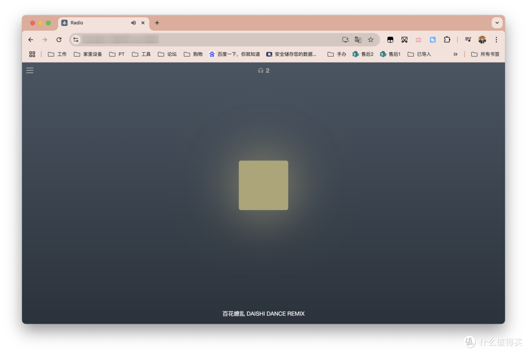This screenshot has width=527, height=353.
Task: Go forward to the next page
Action: [45, 40]
